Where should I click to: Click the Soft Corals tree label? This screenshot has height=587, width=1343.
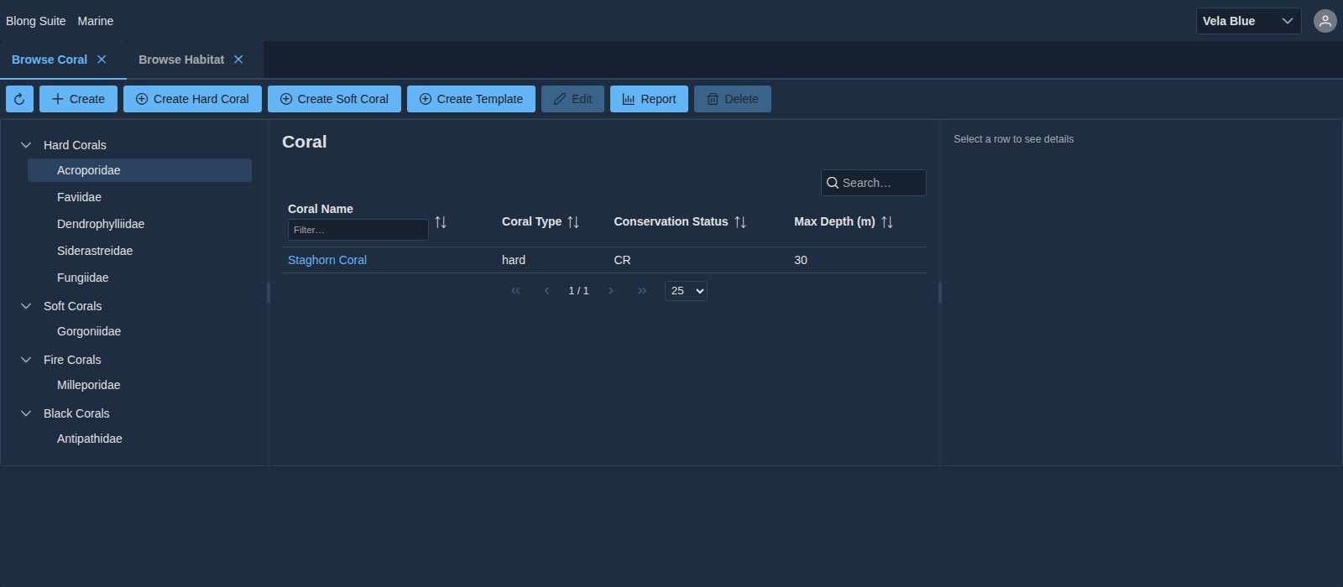pos(72,306)
